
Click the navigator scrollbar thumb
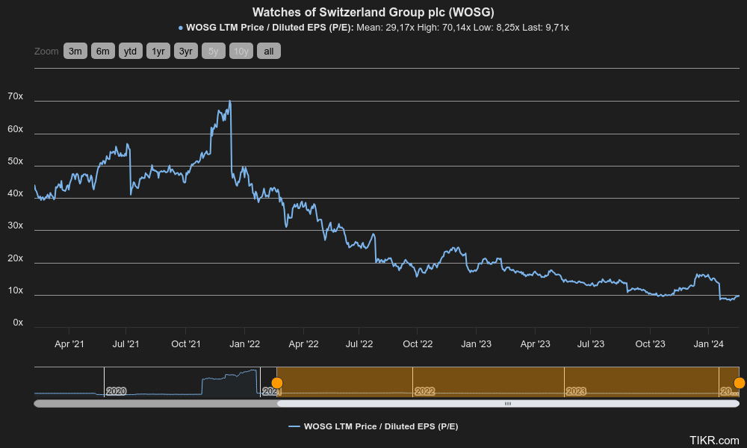click(508, 404)
